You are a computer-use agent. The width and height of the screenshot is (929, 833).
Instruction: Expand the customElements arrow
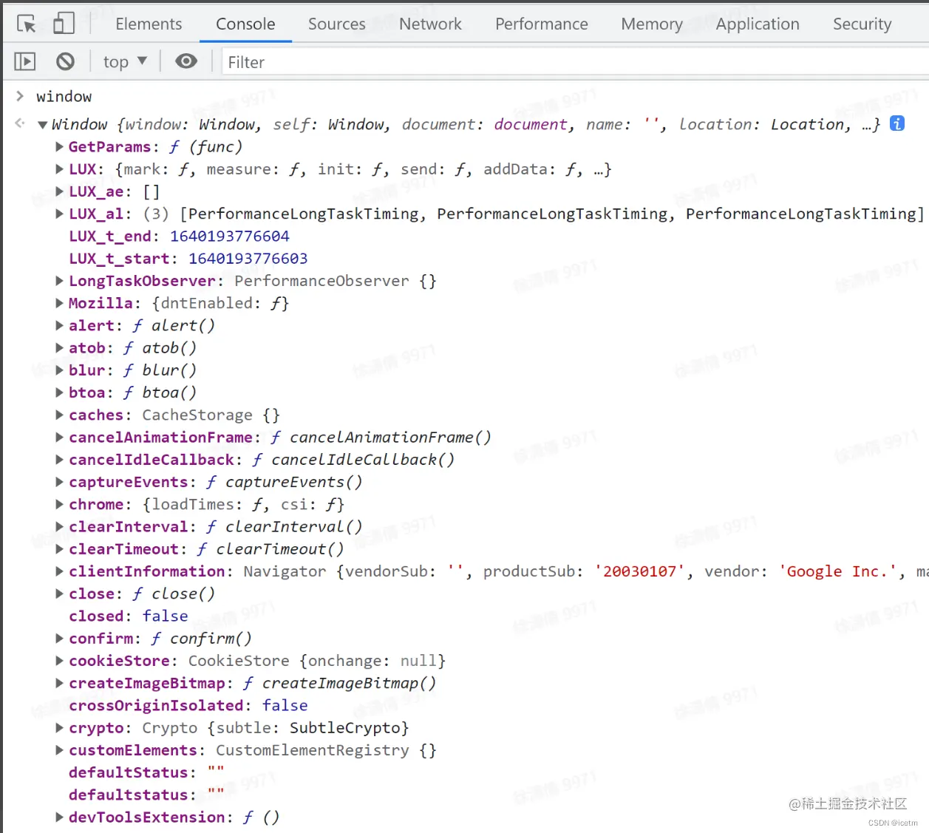tap(59, 749)
